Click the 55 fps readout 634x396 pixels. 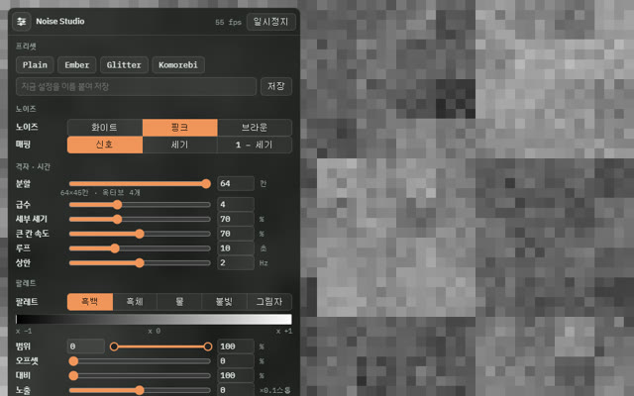point(228,22)
